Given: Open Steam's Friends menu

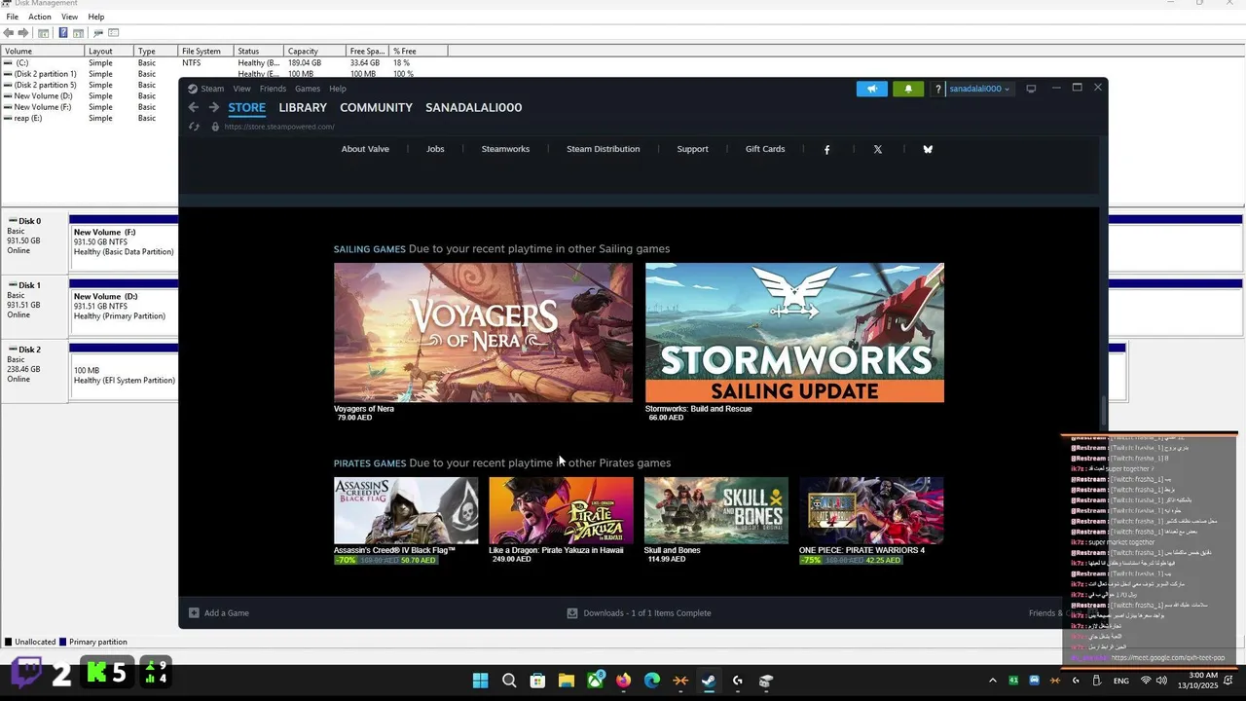Looking at the screenshot, I should point(273,89).
